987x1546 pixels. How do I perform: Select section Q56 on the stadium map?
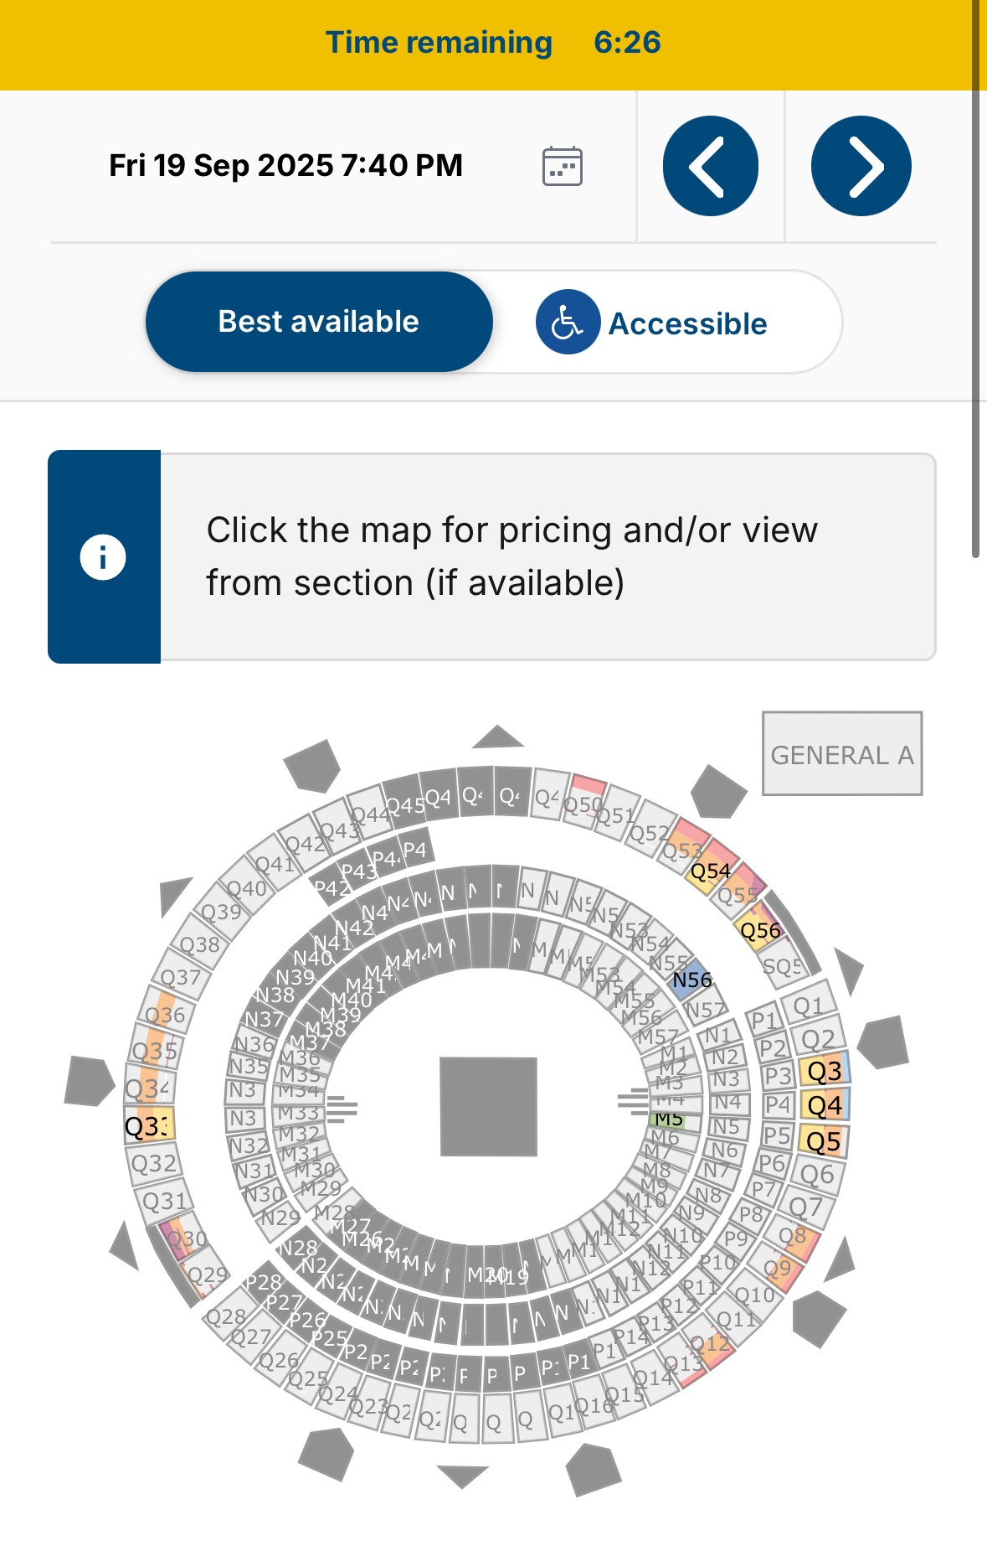coord(759,931)
